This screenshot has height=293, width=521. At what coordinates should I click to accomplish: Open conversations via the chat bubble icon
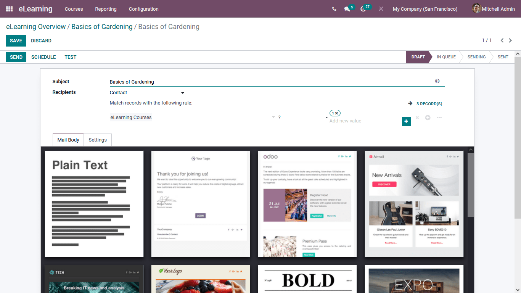[346, 9]
